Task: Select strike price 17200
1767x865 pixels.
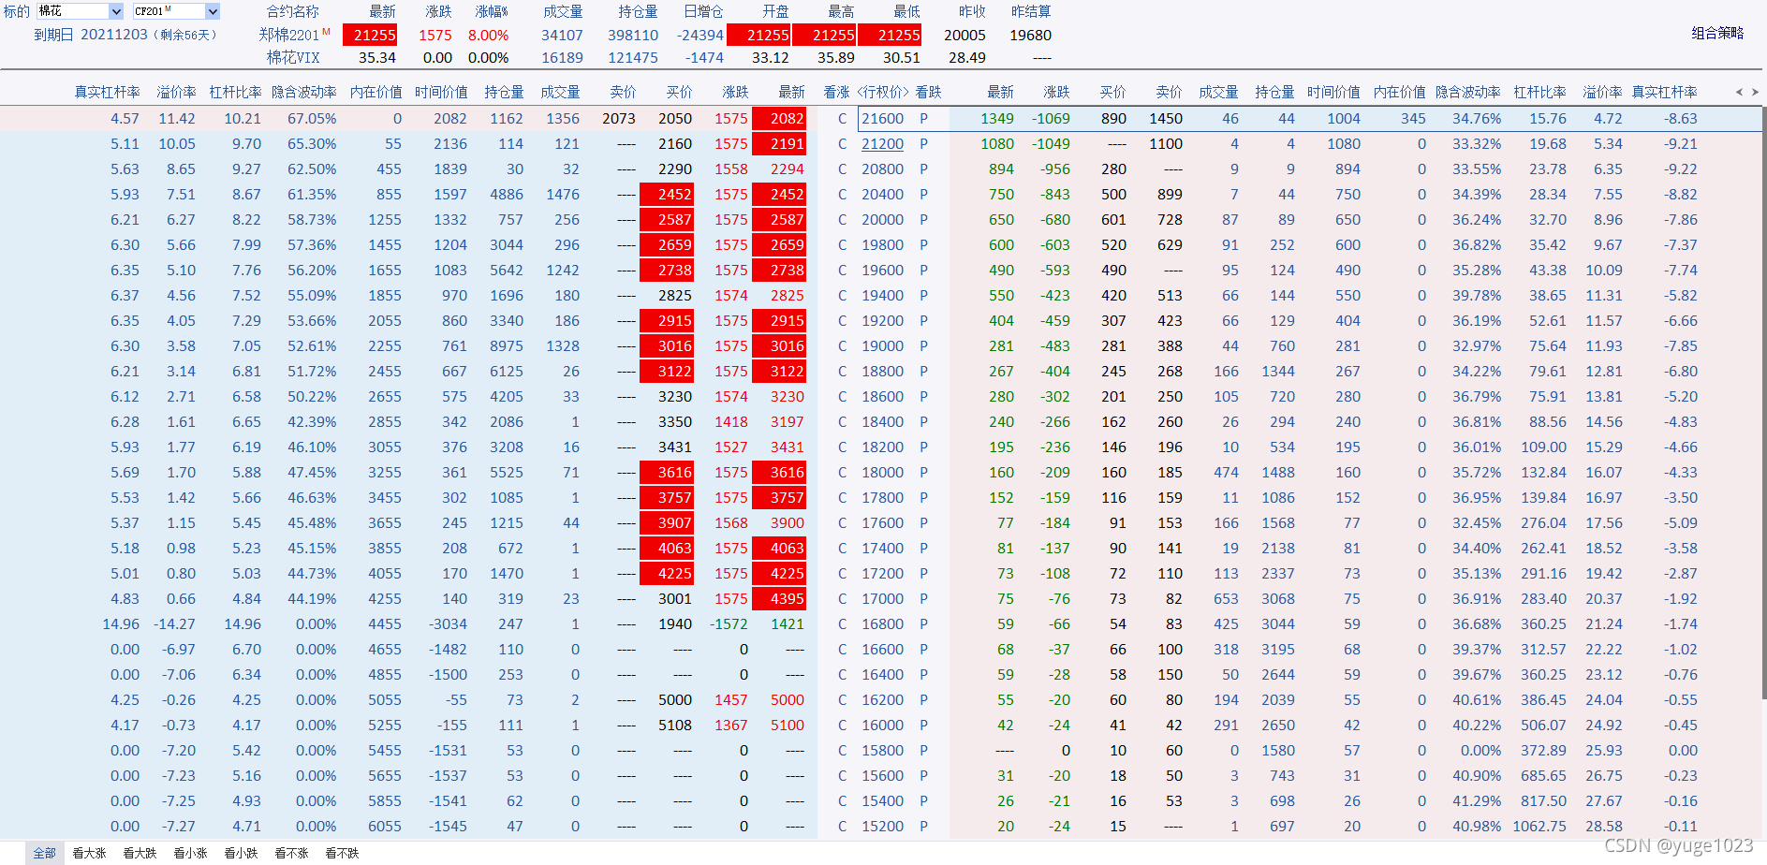Action: pos(883,574)
